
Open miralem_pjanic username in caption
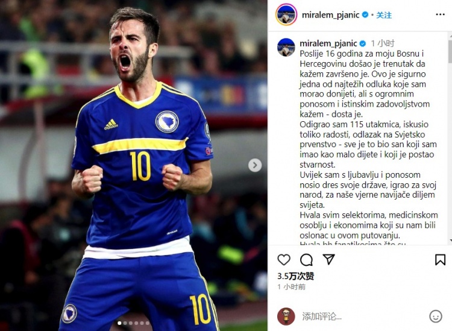click(x=328, y=43)
